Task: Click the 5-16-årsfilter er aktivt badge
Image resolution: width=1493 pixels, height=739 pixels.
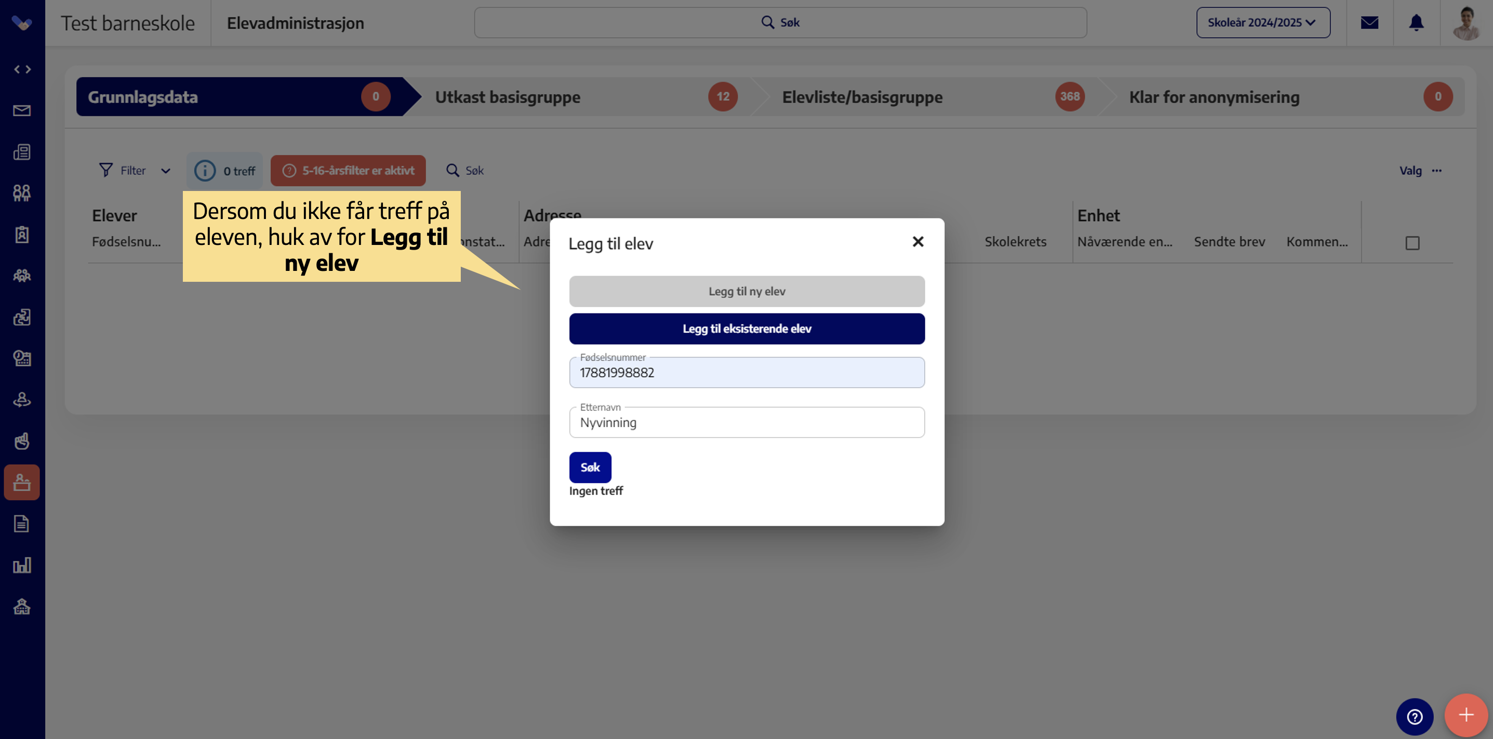Action: [x=349, y=170]
